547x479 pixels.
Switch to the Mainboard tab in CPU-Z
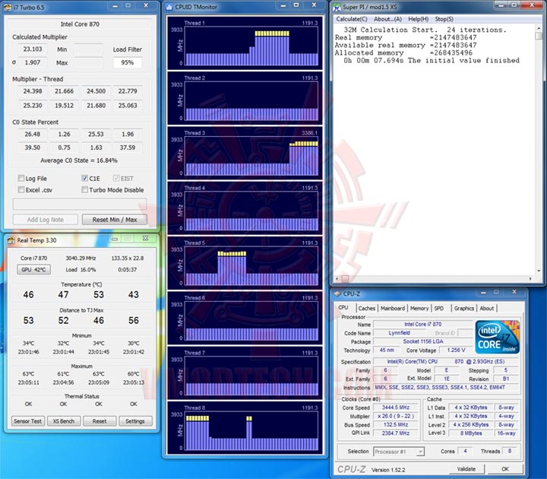[x=393, y=308]
